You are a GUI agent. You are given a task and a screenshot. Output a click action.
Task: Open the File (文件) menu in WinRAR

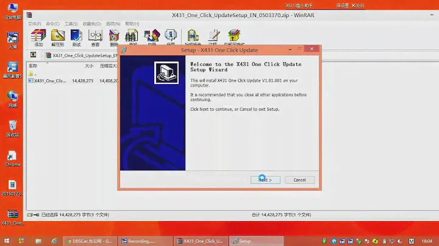(34, 24)
